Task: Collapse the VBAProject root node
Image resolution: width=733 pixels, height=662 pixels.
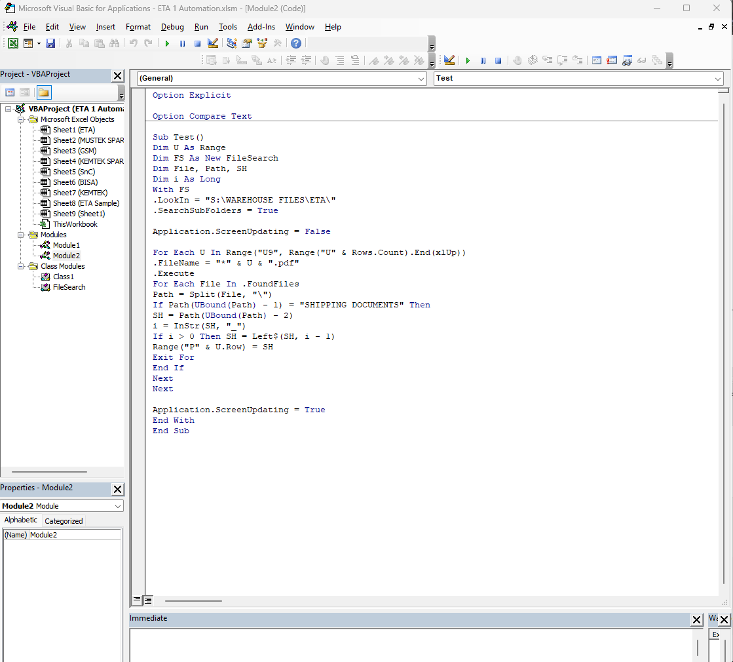Action: tap(8, 109)
